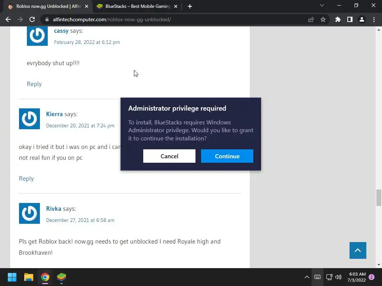This screenshot has height=286, width=382.
Task: Click the Chrome taskbar icon
Action: pyautogui.click(x=45, y=277)
